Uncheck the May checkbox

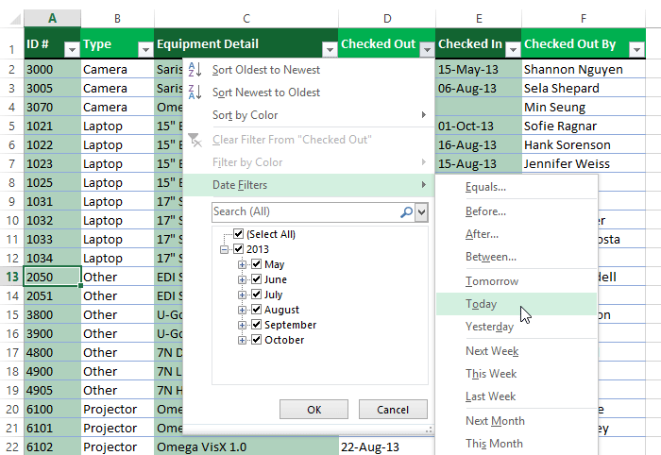[x=256, y=264]
